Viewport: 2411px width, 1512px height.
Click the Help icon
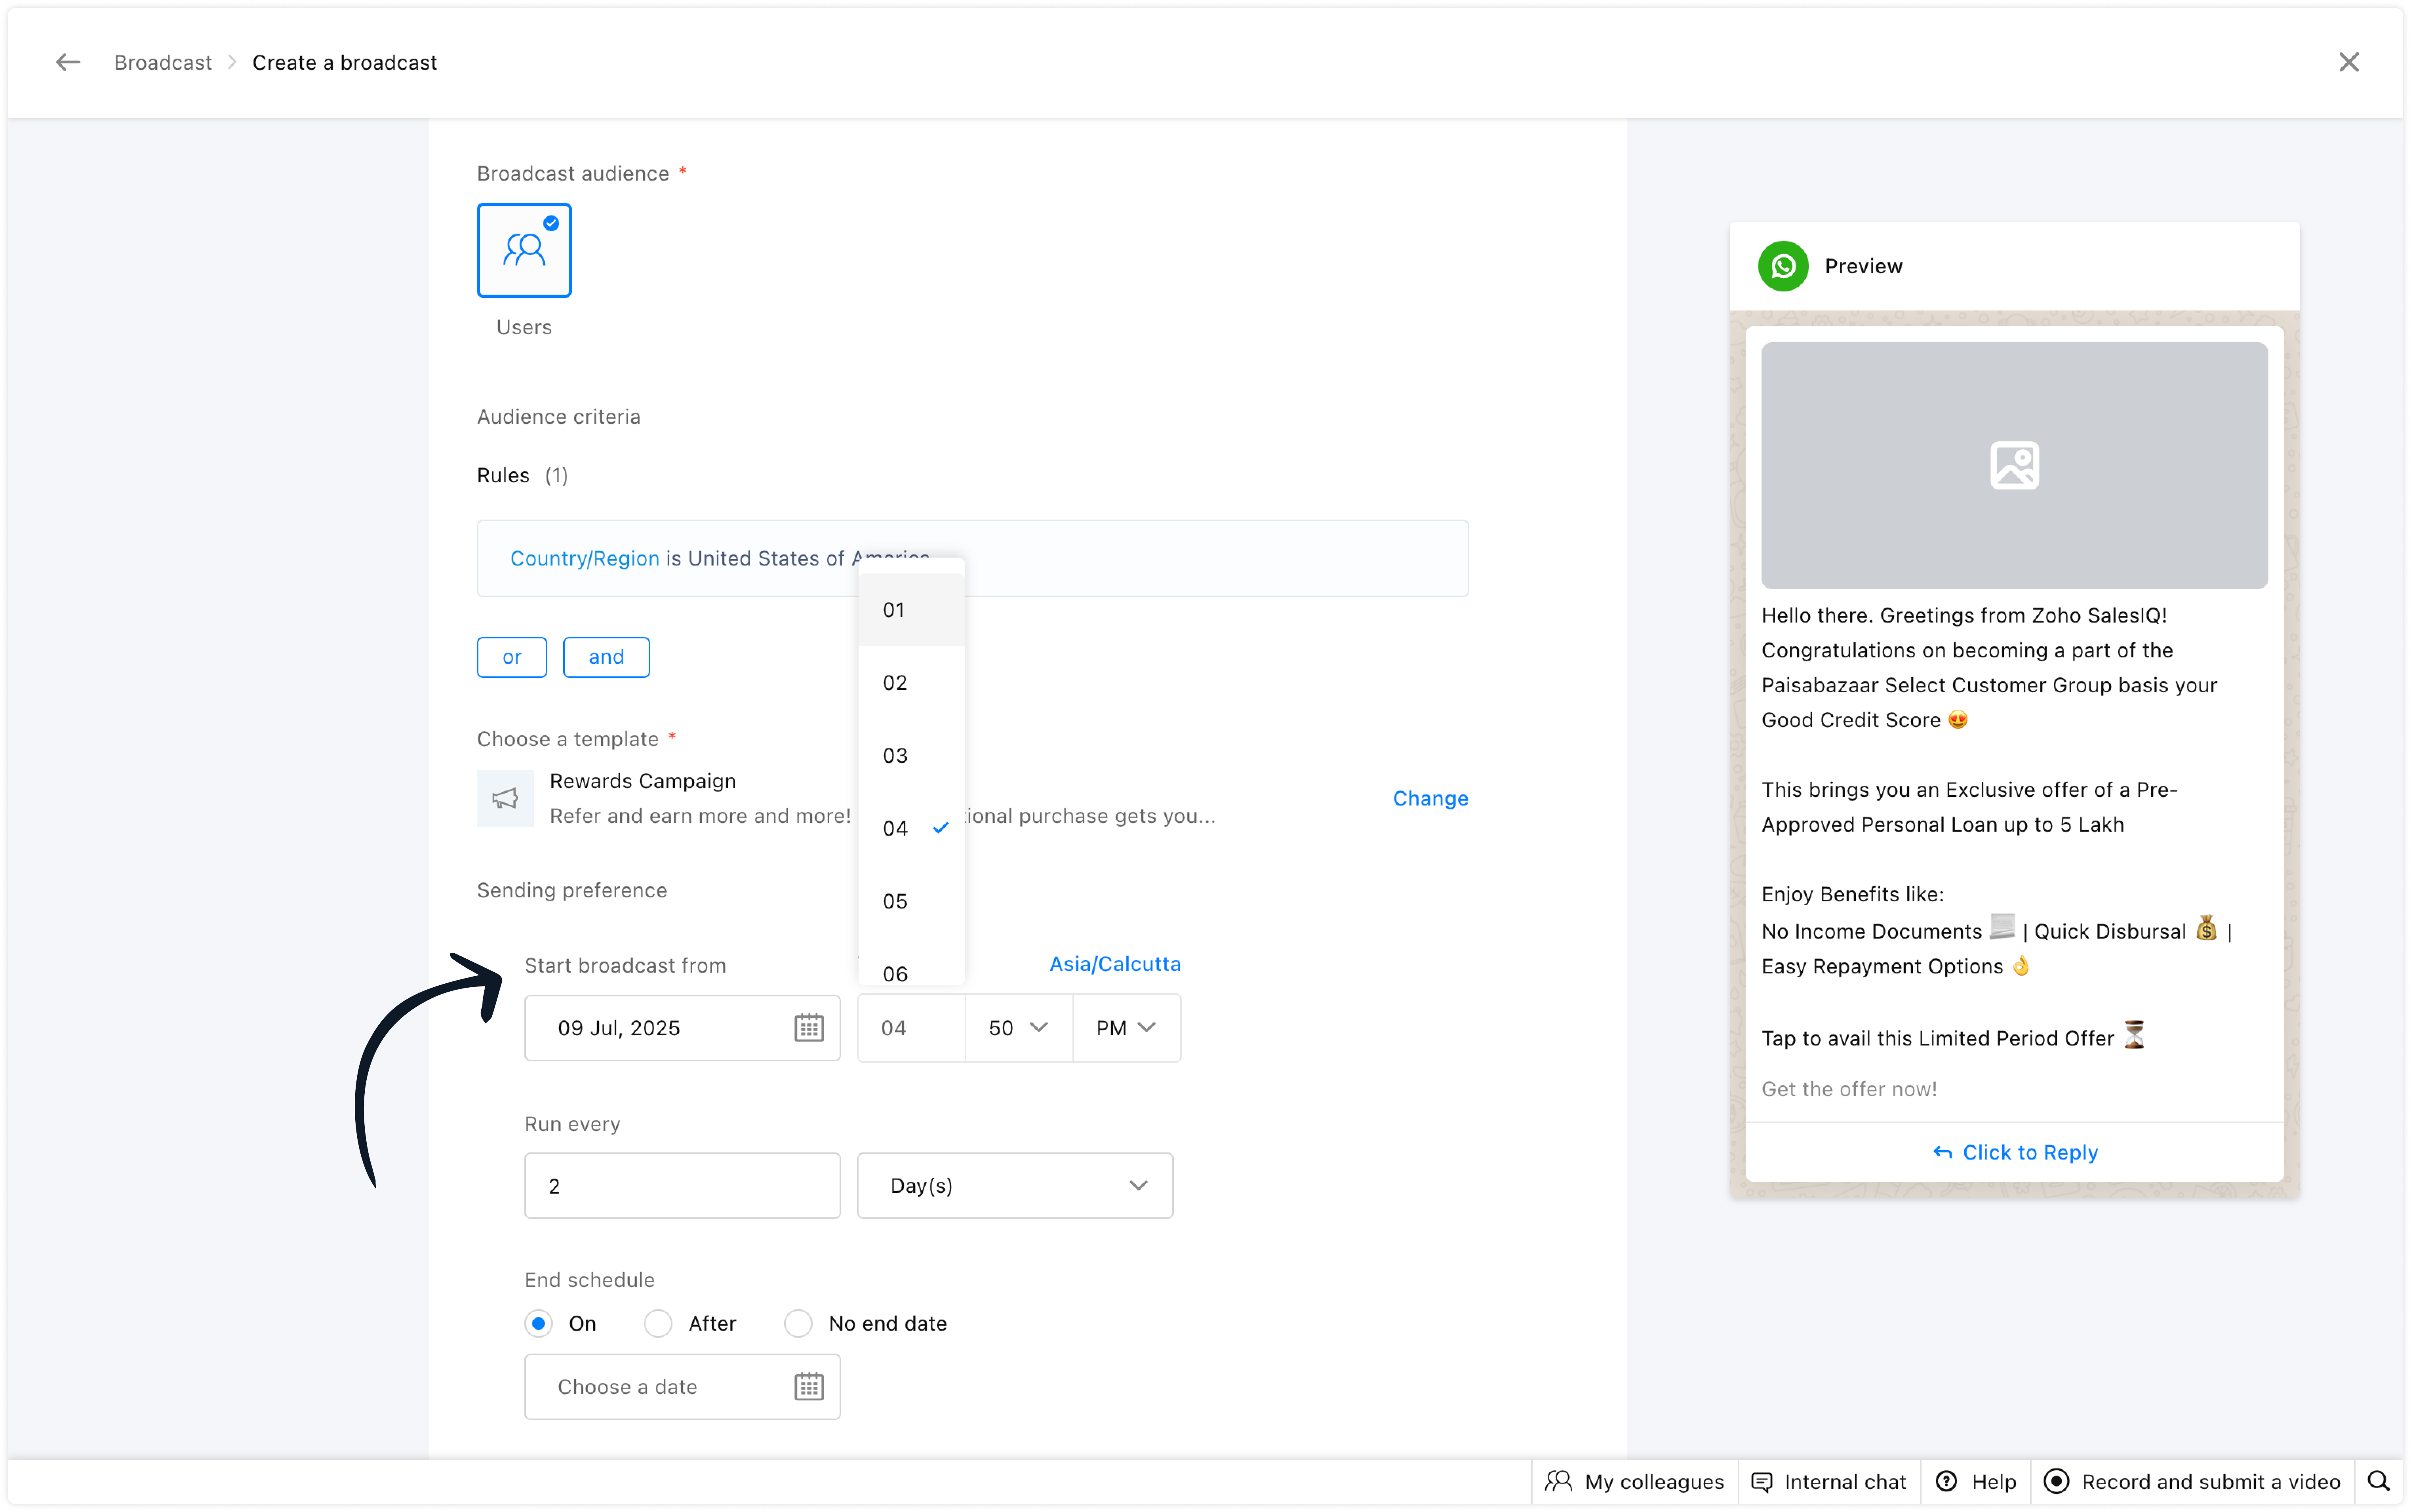pos(1947,1482)
